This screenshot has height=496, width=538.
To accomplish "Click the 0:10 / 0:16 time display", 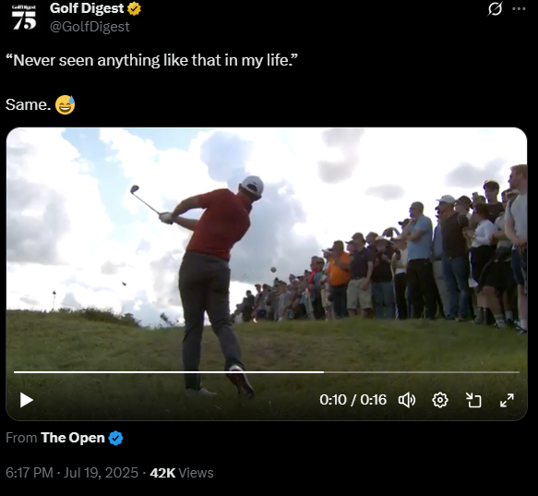I will click(353, 400).
